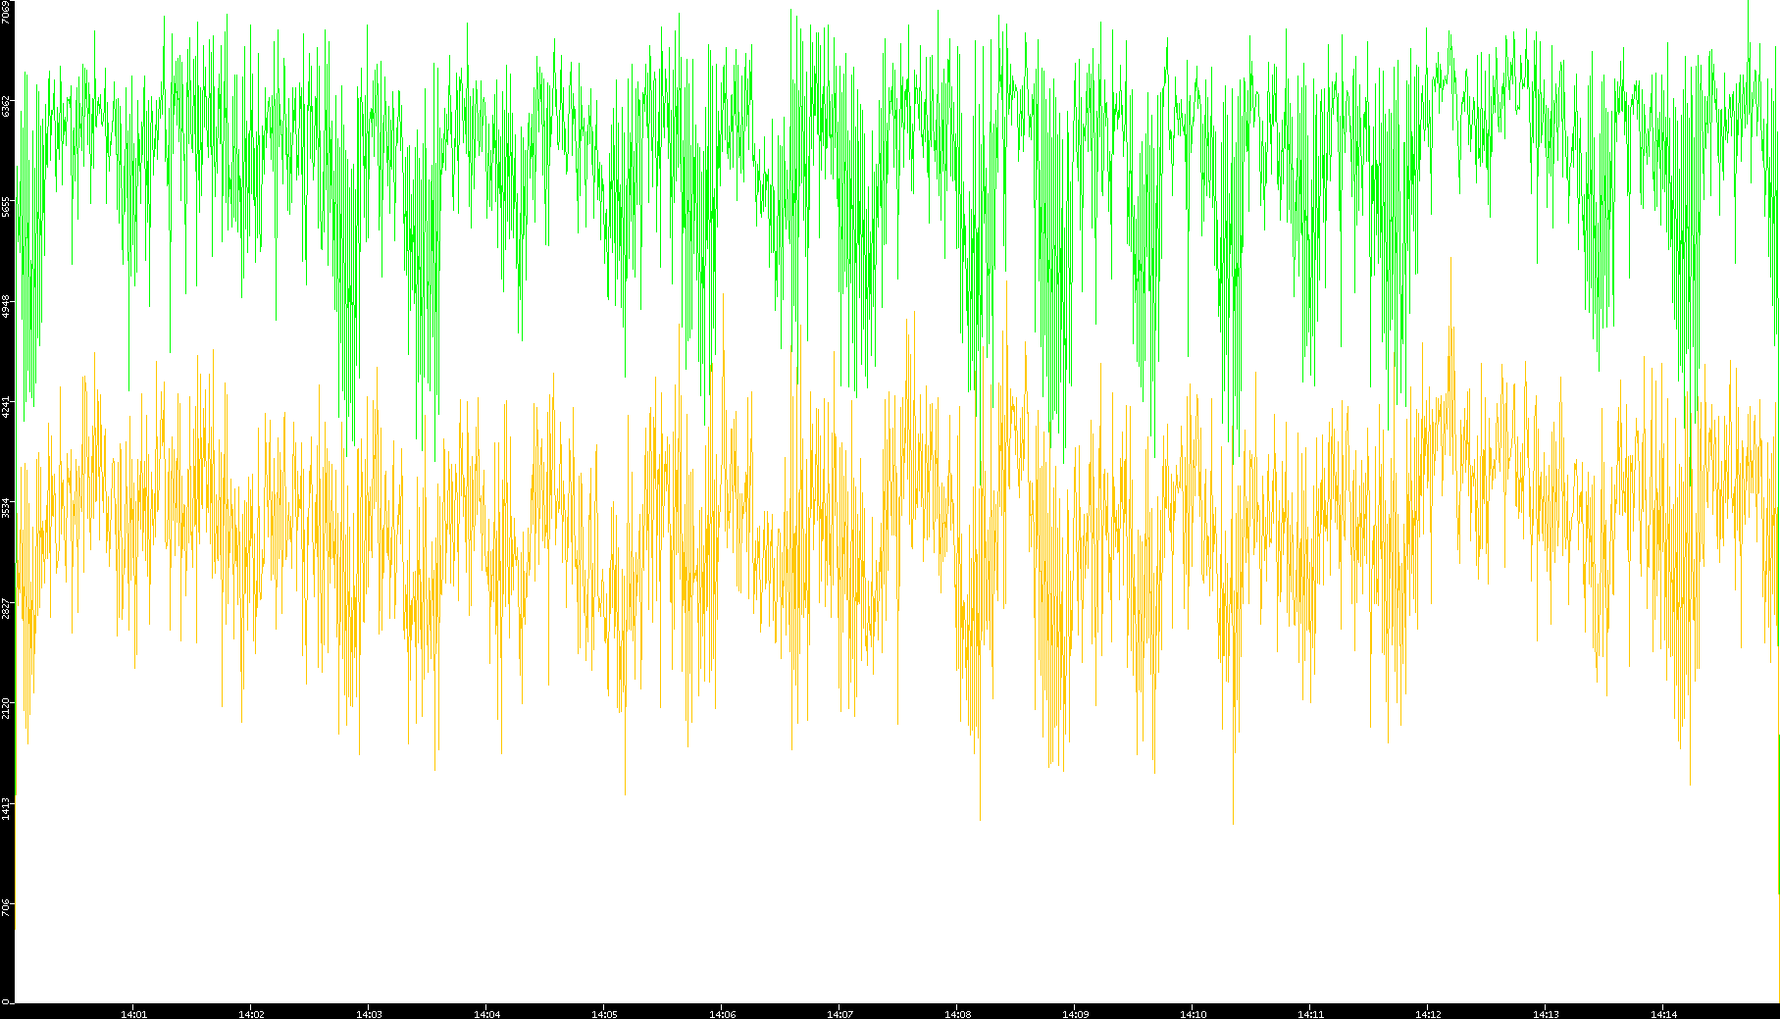The height and width of the screenshot is (1019, 1780).
Task: Click the 14:06 time axis label
Action: (x=722, y=1013)
